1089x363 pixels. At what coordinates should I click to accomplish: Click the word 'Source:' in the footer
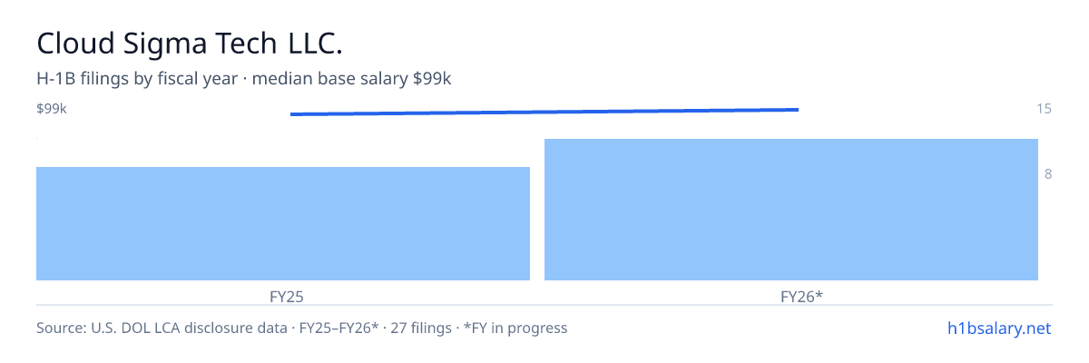tap(62, 328)
